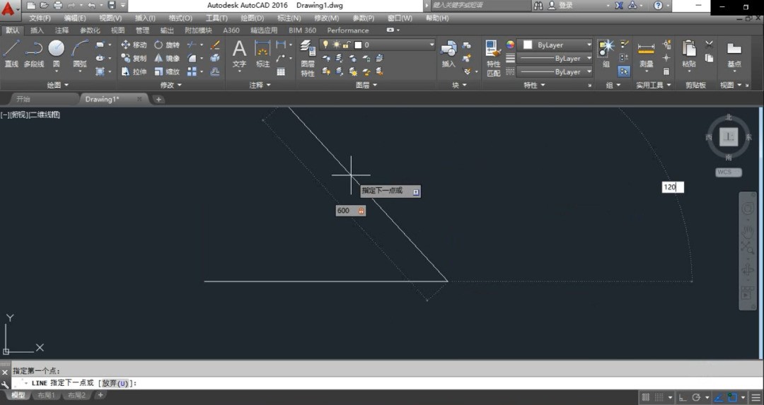Image resolution: width=764 pixels, height=405 pixels.
Task: Switch to the Layout1 (布局1) tab
Action: pos(46,395)
